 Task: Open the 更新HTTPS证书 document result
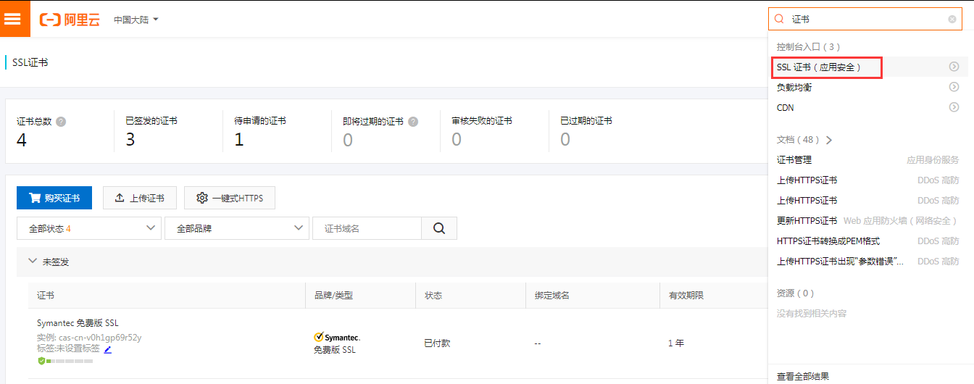(x=807, y=220)
